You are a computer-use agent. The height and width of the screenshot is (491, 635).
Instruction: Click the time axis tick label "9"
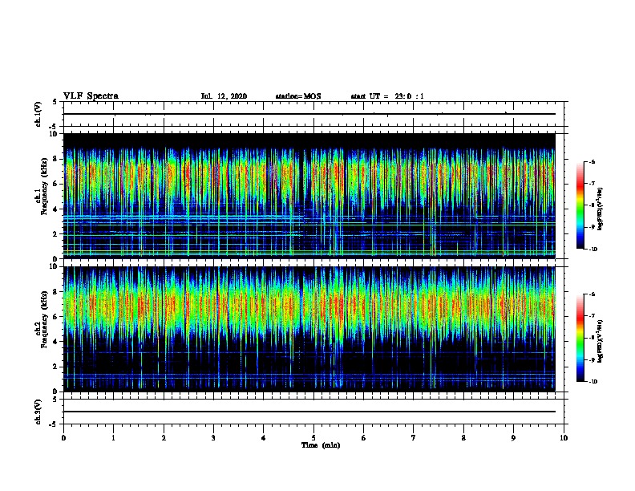pyautogui.click(x=513, y=437)
